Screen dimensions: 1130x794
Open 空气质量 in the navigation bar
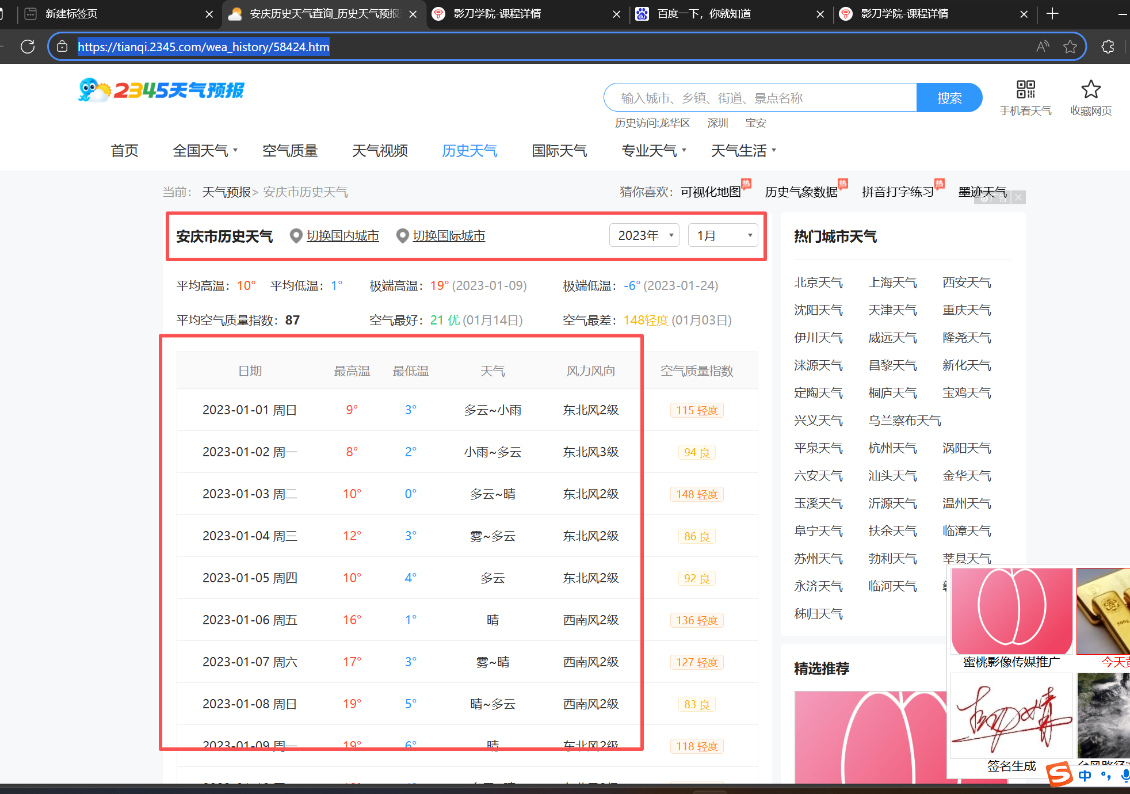290,151
